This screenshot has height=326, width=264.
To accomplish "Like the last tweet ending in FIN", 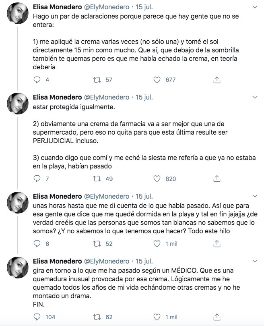I will click(157, 317).
